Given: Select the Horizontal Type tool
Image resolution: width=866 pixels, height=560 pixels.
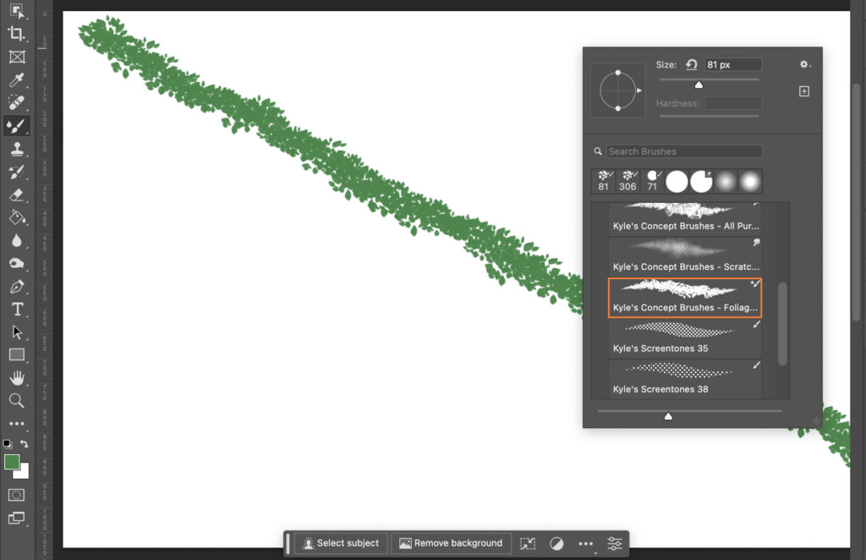Looking at the screenshot, I should point(17,309).
